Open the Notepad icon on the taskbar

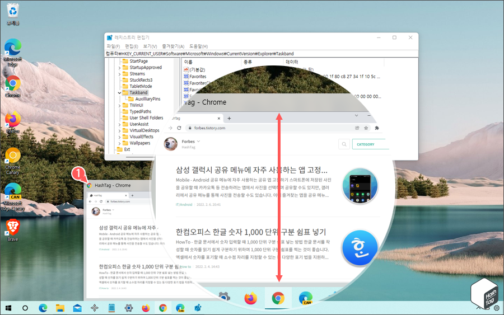(111, 308)
